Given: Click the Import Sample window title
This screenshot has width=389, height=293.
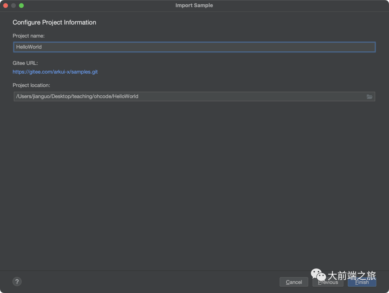Looking at the screenshot, I should tap(194, 5).
